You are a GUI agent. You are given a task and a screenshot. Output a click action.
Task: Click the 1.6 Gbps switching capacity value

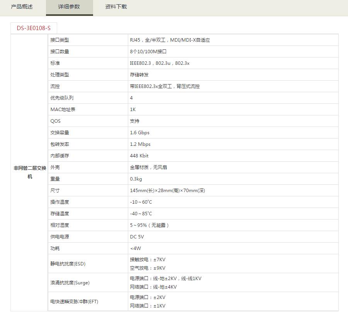tap(139, 133)
